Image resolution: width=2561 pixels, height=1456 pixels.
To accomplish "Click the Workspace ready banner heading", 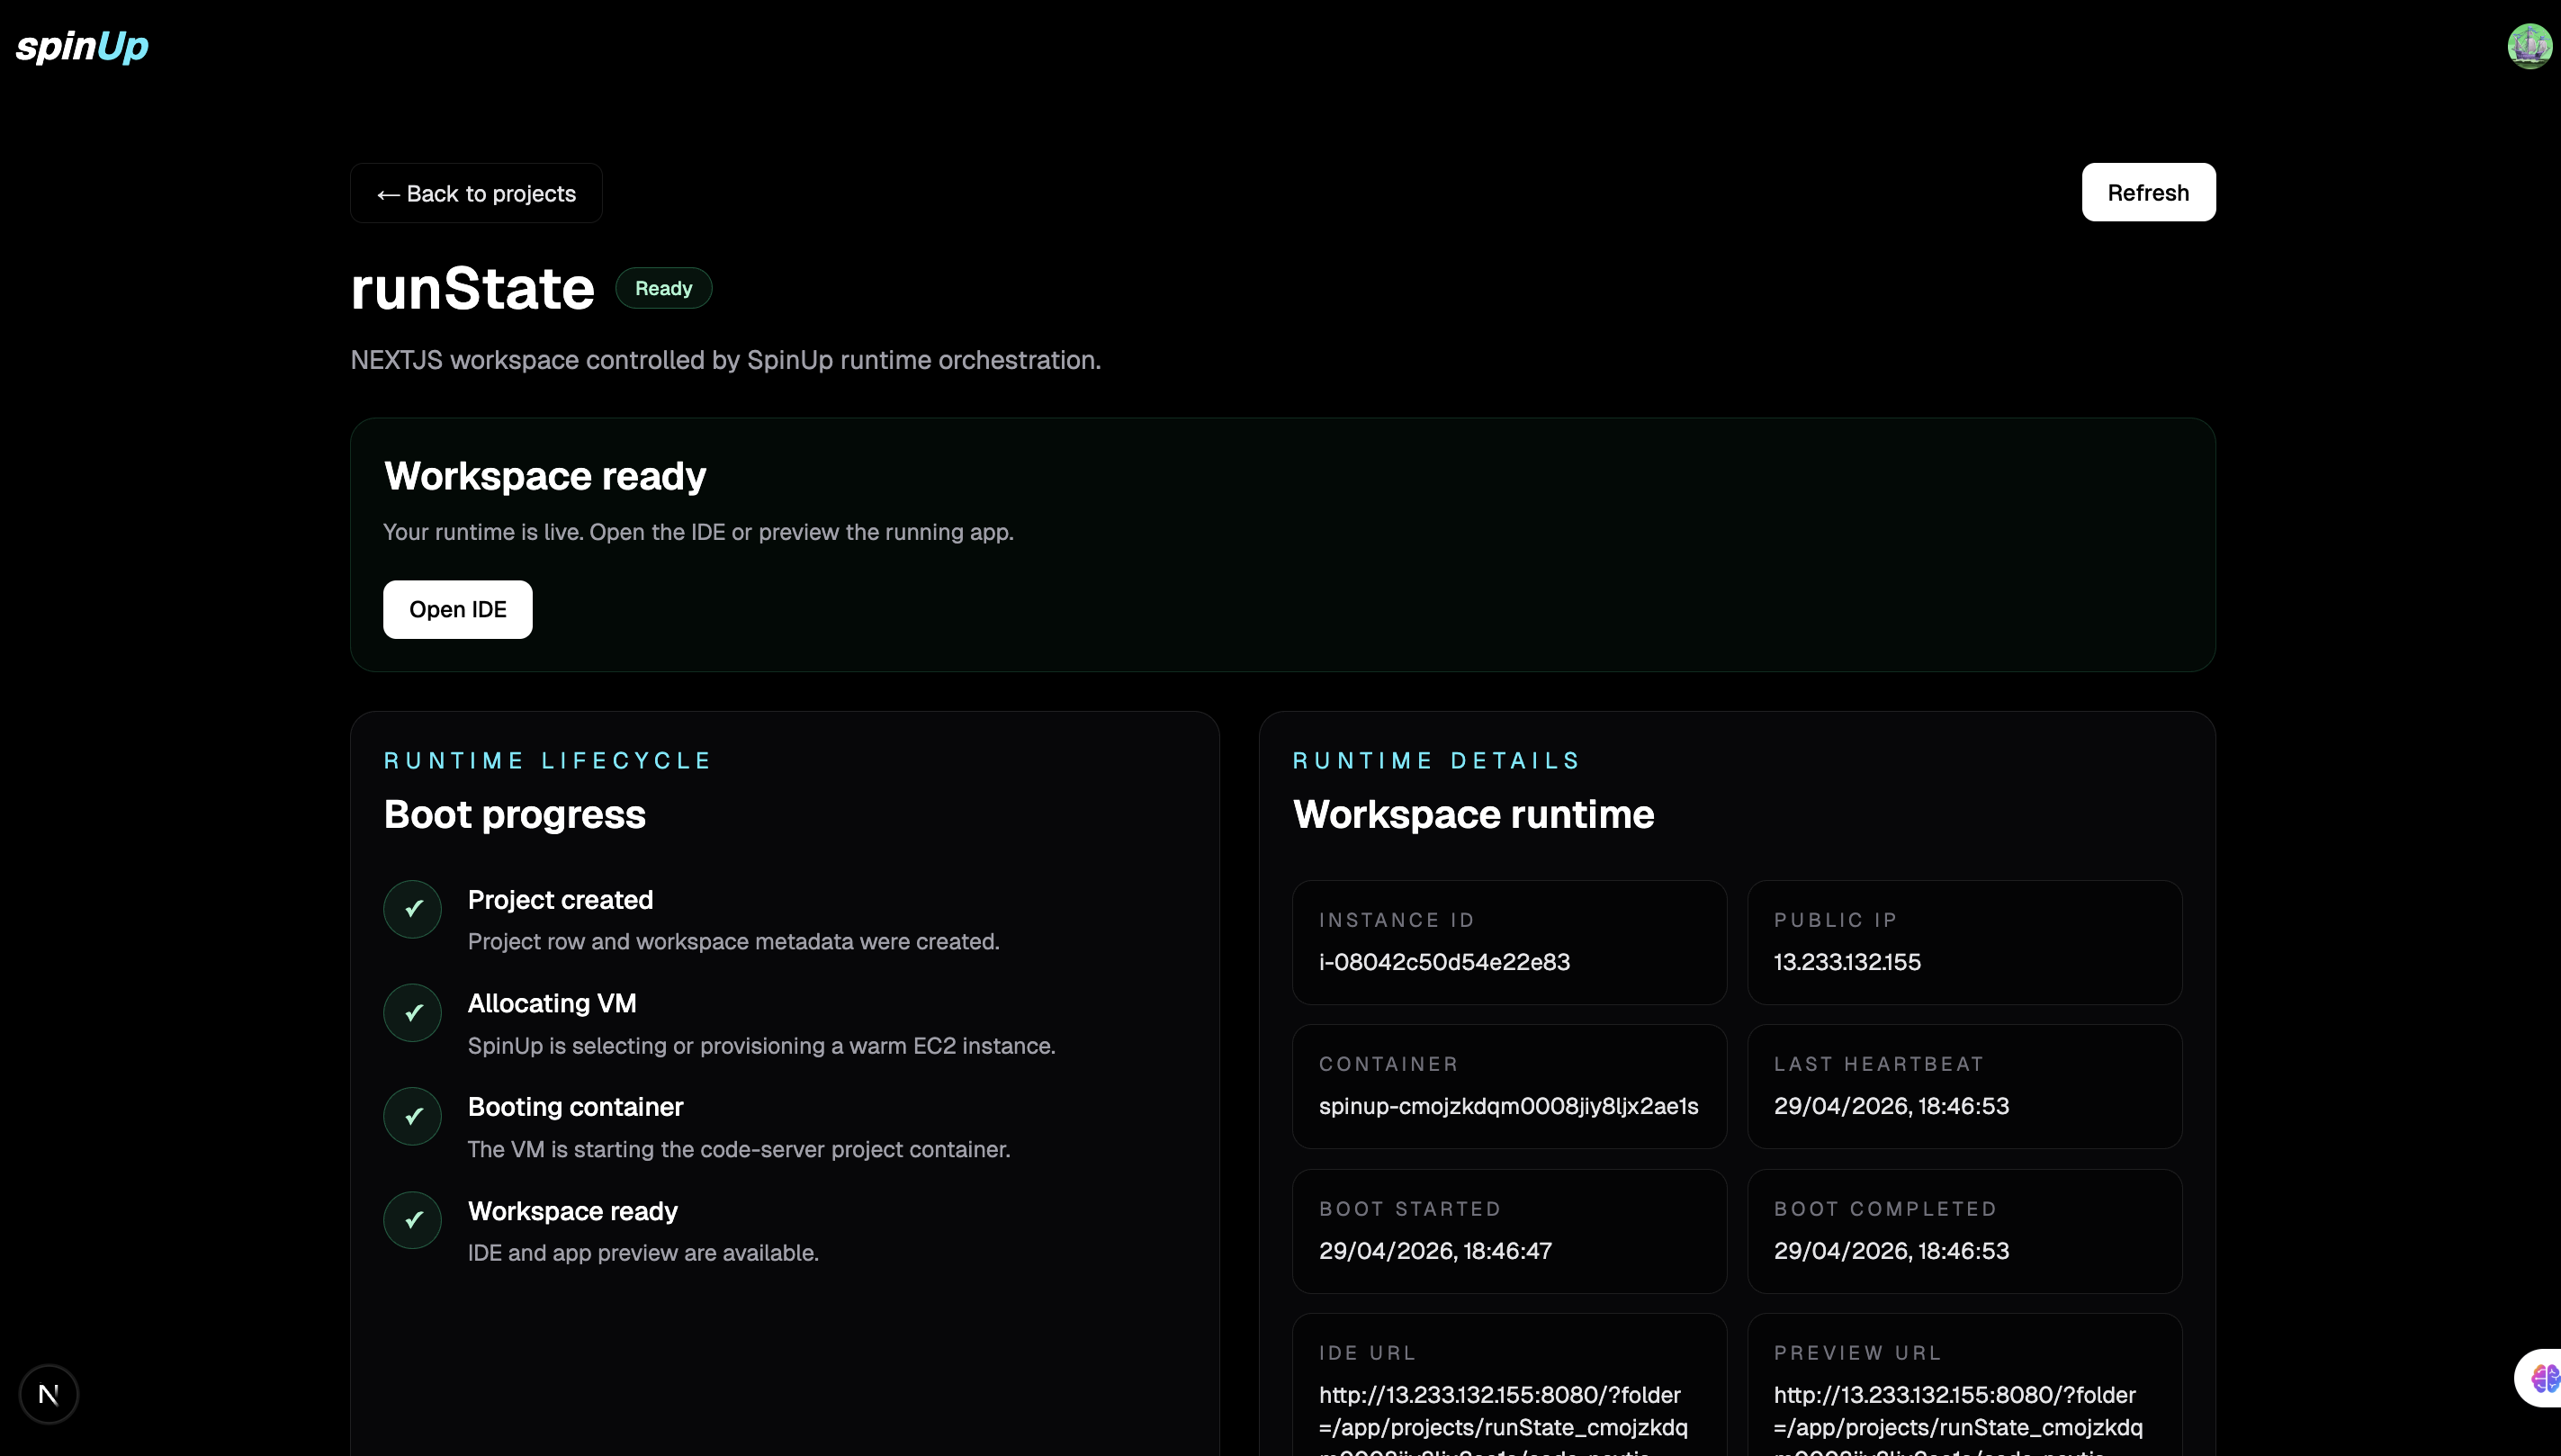I will click(x=545, y=476).
